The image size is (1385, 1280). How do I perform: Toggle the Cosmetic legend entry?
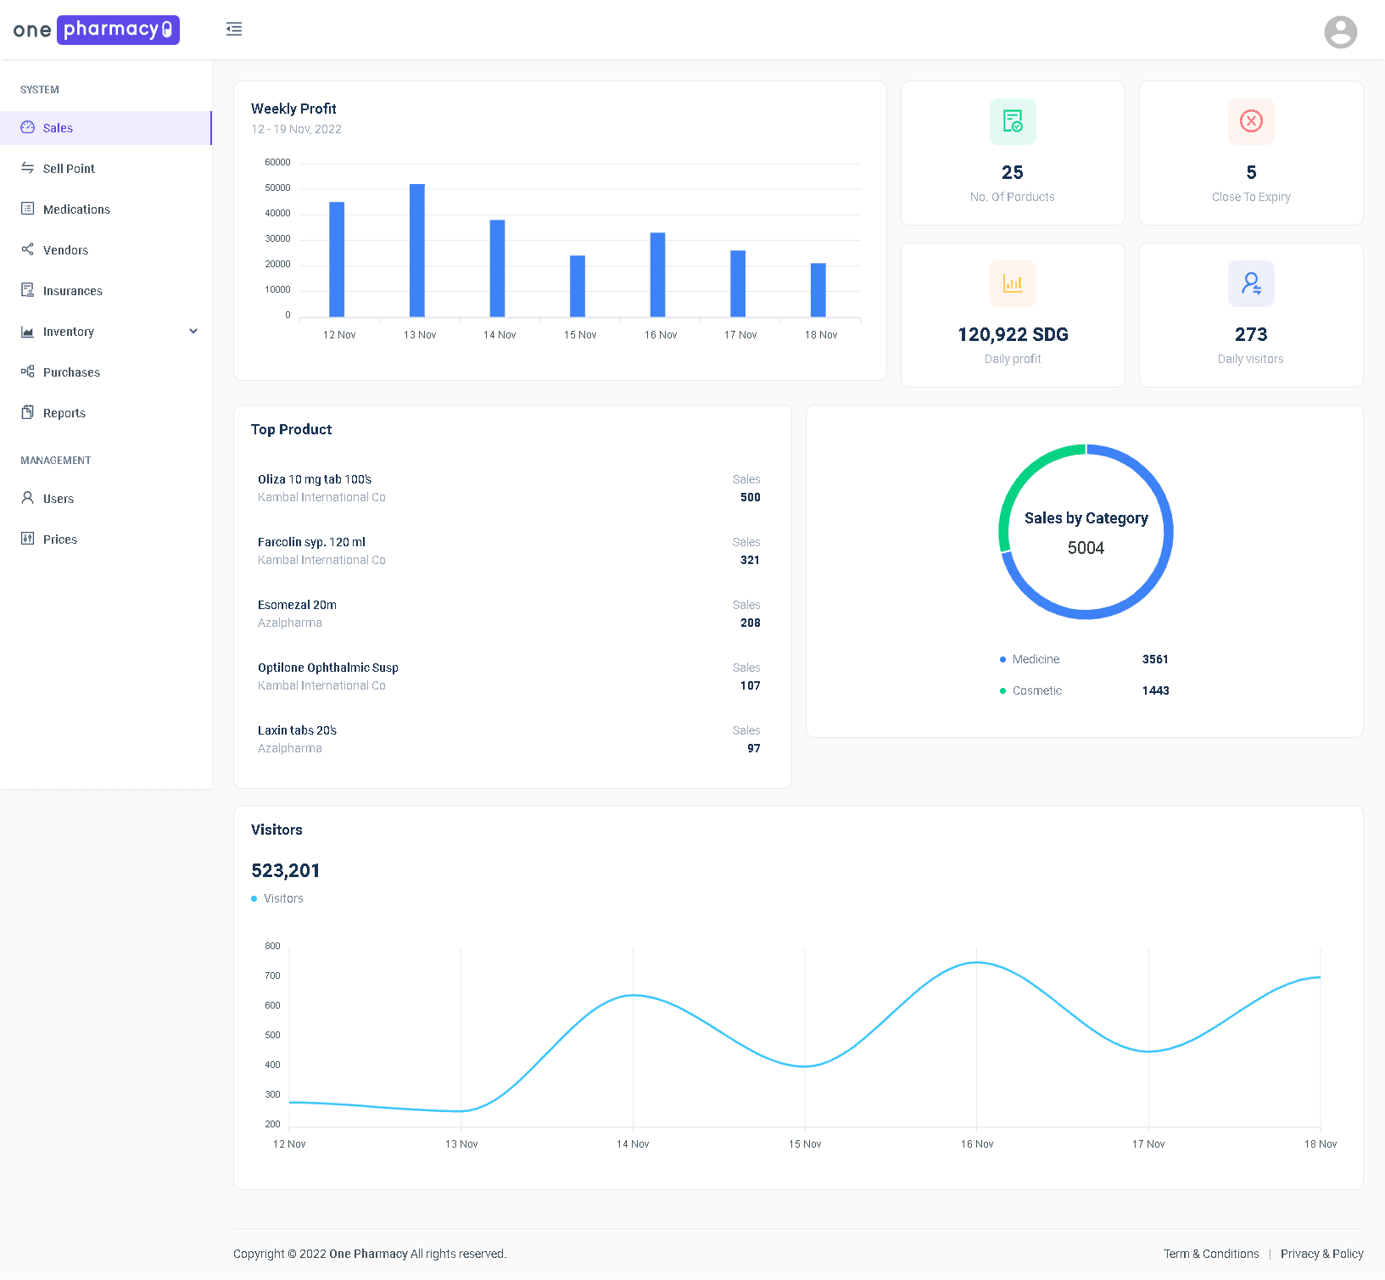click(x=1036, y=690)
